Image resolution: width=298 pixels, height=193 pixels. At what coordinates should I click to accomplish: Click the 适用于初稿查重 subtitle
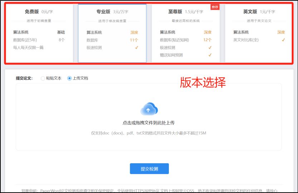(x=39, y=21)
